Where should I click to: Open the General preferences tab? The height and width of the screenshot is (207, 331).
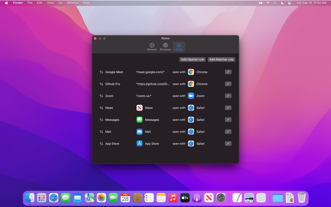152,47
